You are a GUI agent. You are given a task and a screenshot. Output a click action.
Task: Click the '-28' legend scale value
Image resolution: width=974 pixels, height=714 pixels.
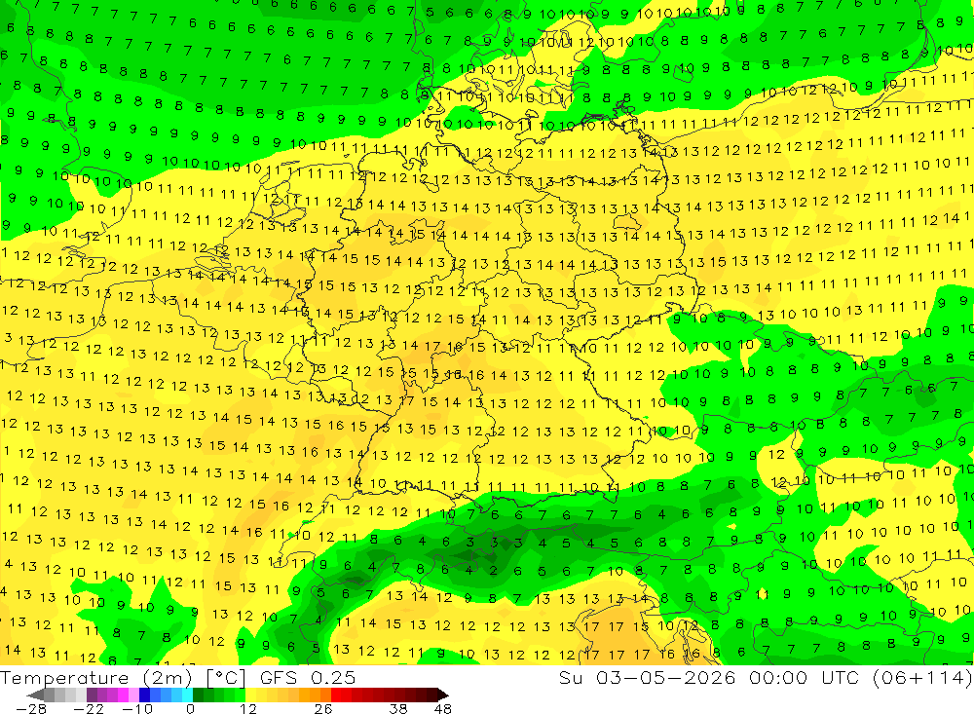[30, 709]
